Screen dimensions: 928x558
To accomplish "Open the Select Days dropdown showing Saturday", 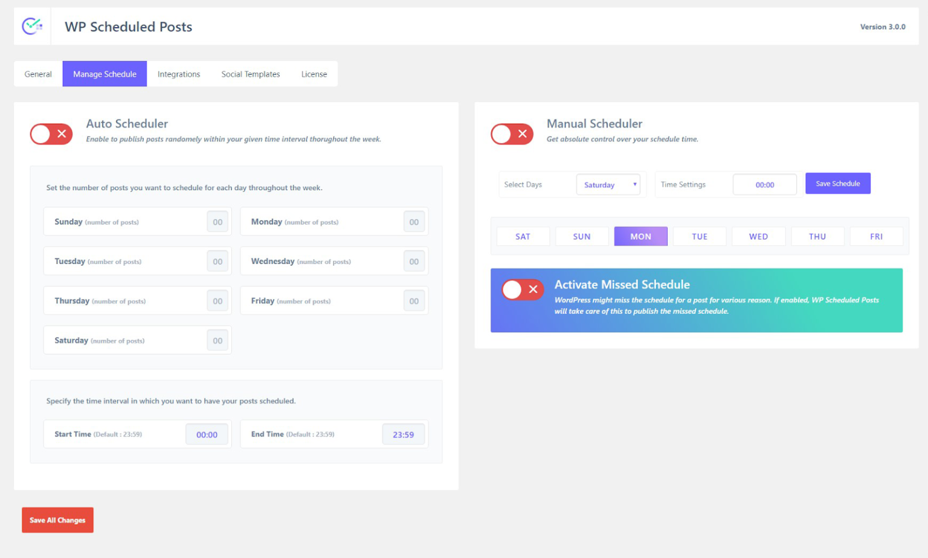I will click(x=604, y=184).
